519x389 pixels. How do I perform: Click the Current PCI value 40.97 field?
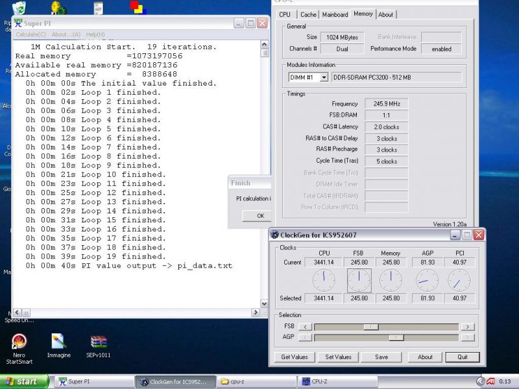click(459, 263)
